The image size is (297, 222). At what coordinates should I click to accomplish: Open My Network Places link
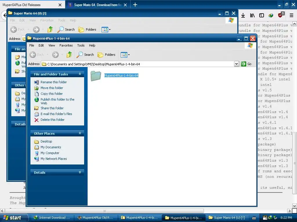click(54, 159)
